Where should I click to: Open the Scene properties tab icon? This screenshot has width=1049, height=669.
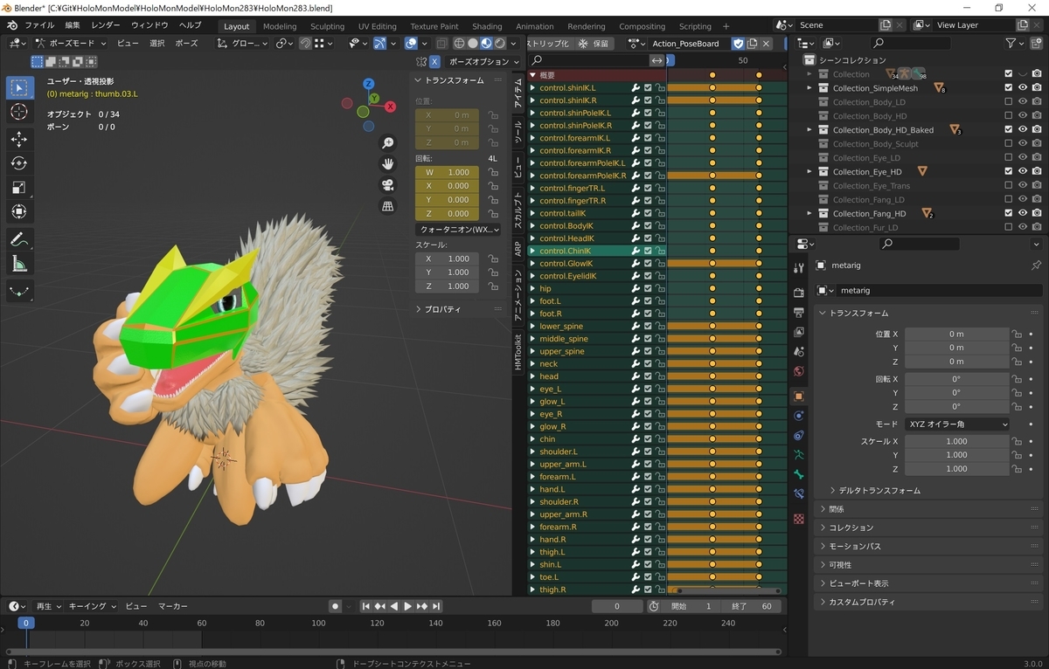coord(799,352)
